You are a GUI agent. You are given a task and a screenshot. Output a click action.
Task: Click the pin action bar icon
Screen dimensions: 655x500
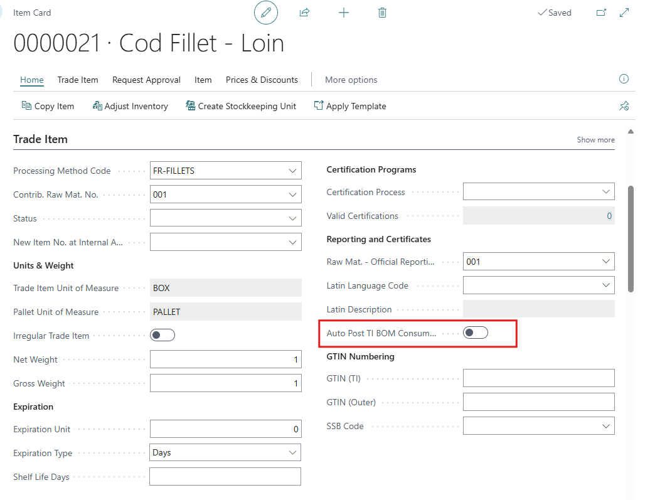click(x=624, y=106)
